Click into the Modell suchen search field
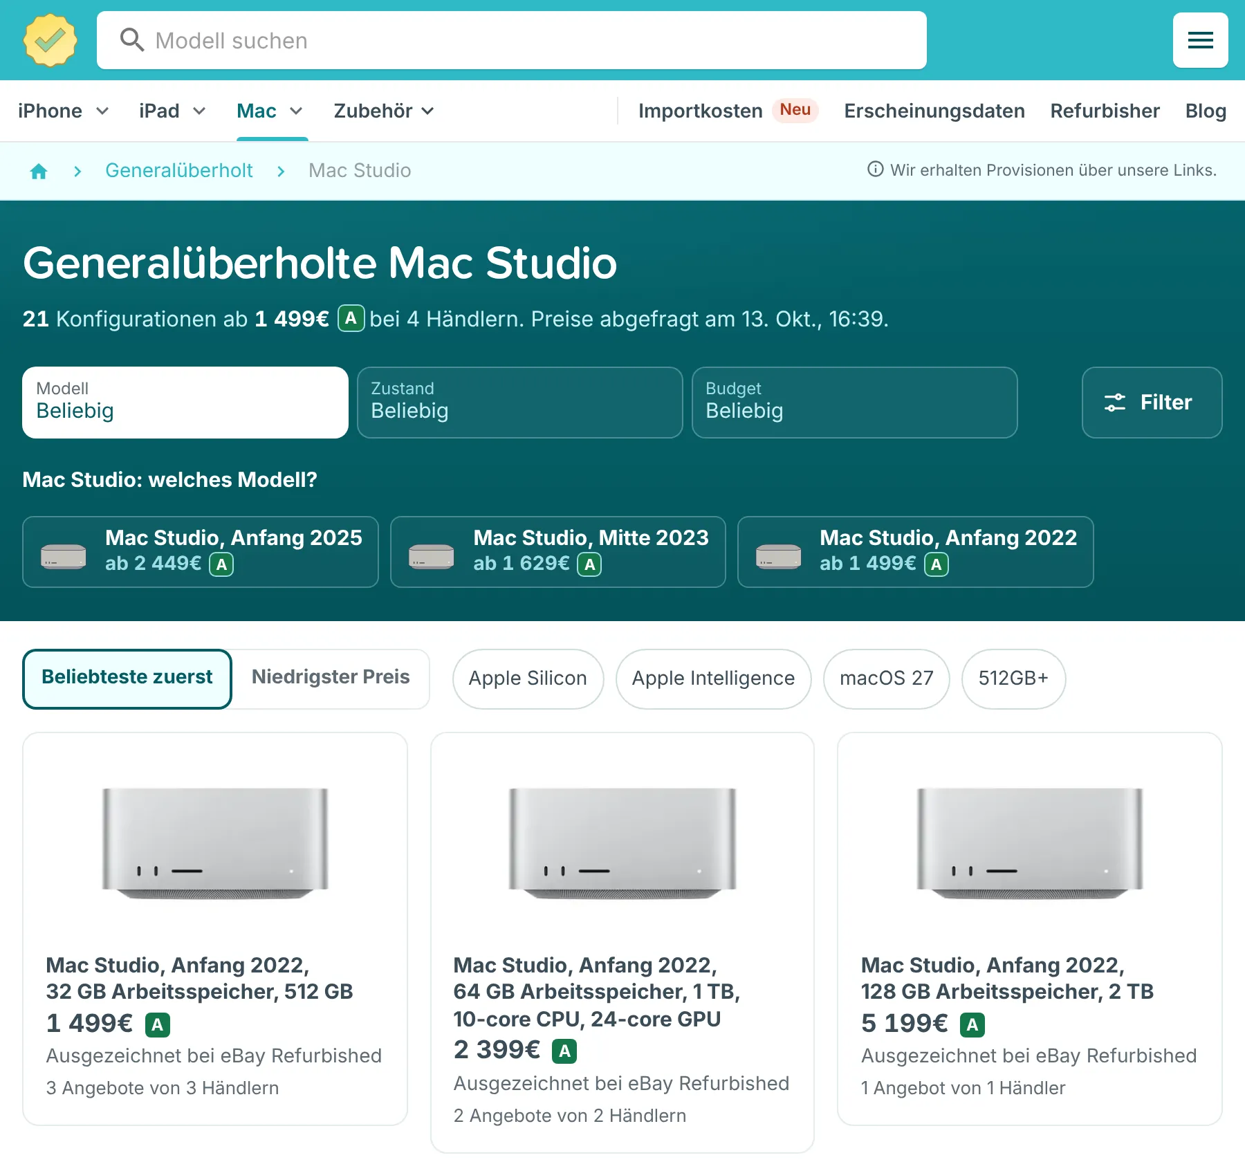The height and width of the screenshot is (1162, 1245). point(512,40)
